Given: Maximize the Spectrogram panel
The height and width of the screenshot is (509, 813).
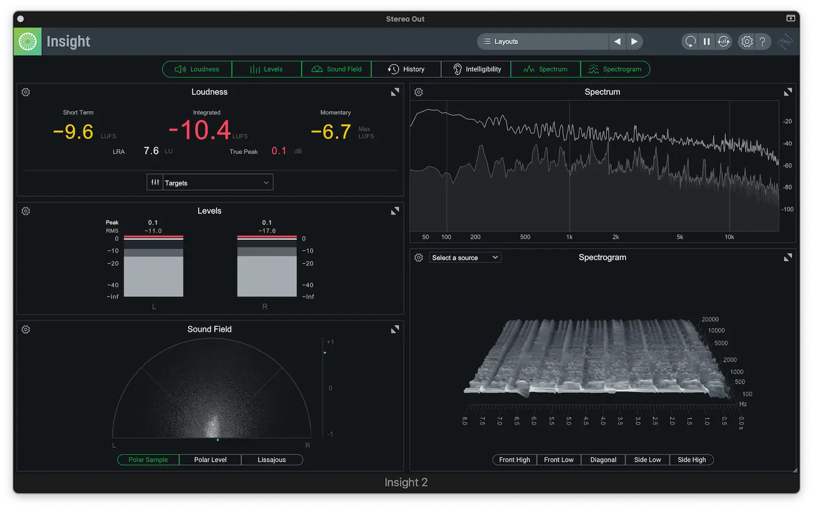Looking at the screenshot, I should pyautogui.click(x=788, y=257).
